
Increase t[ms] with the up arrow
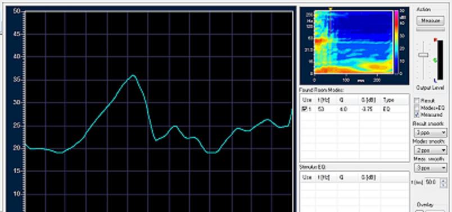coord(444,181)
